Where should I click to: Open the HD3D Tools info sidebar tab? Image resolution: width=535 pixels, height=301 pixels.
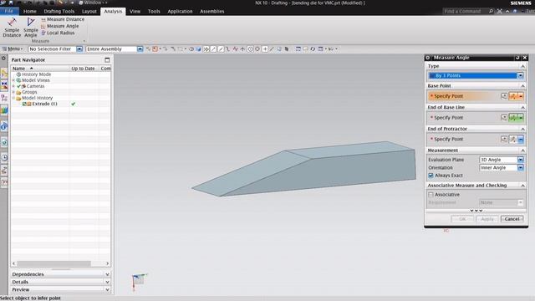pyautogui.click(x=4, y=126)
